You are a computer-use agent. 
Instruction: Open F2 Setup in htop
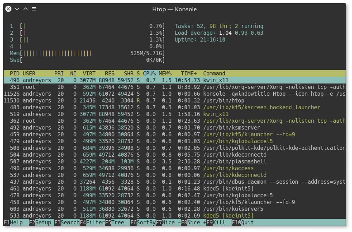42,223
